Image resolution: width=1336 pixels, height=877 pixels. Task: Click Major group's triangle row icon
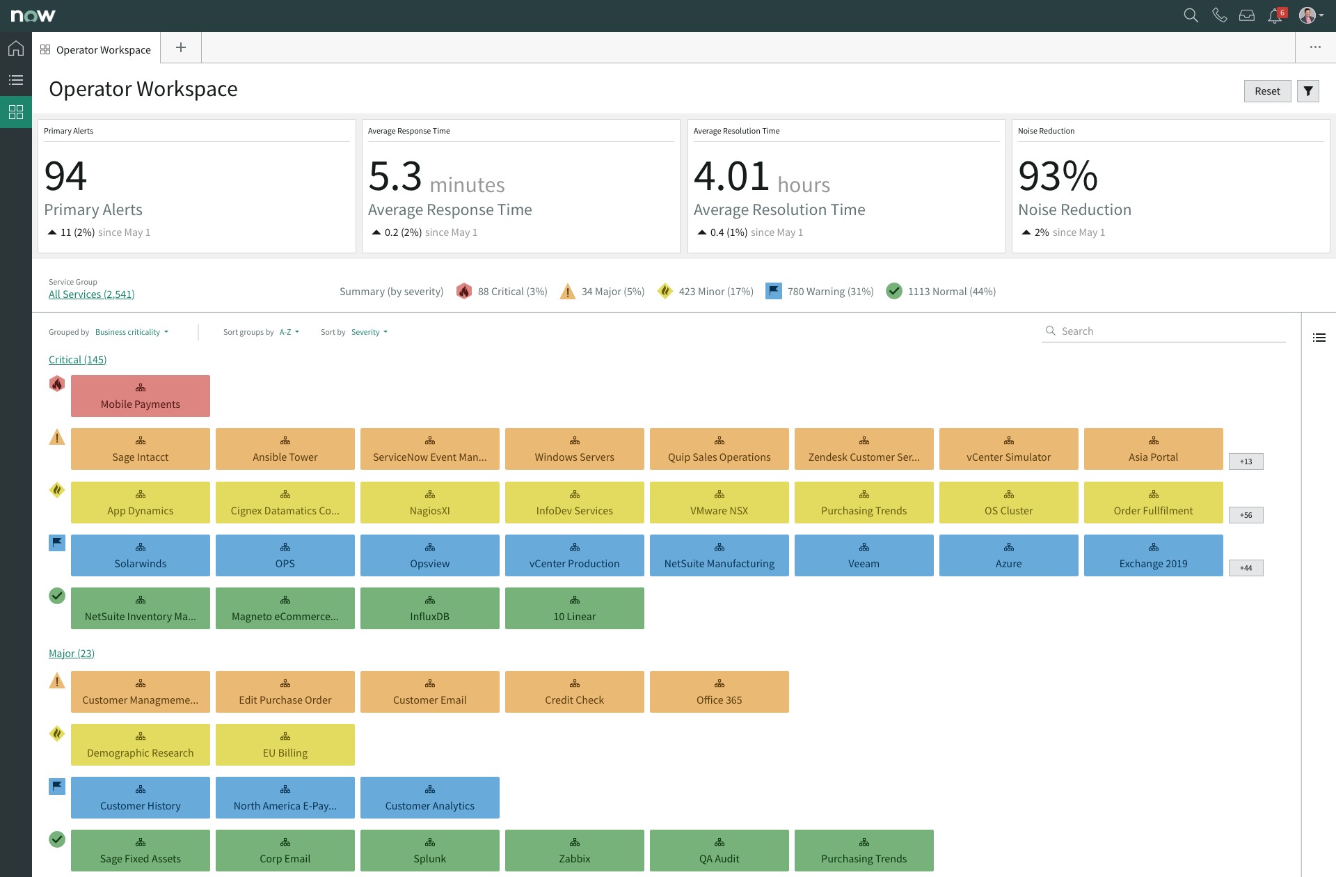57,680
